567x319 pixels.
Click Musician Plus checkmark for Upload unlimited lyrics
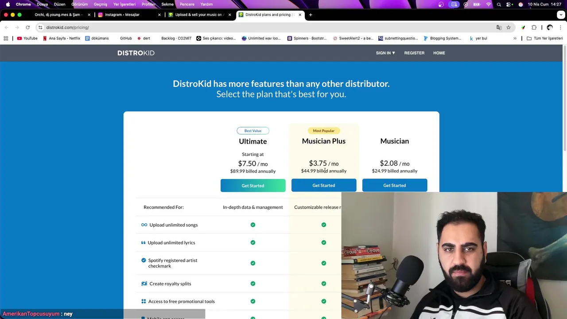(x=324, y=242)
